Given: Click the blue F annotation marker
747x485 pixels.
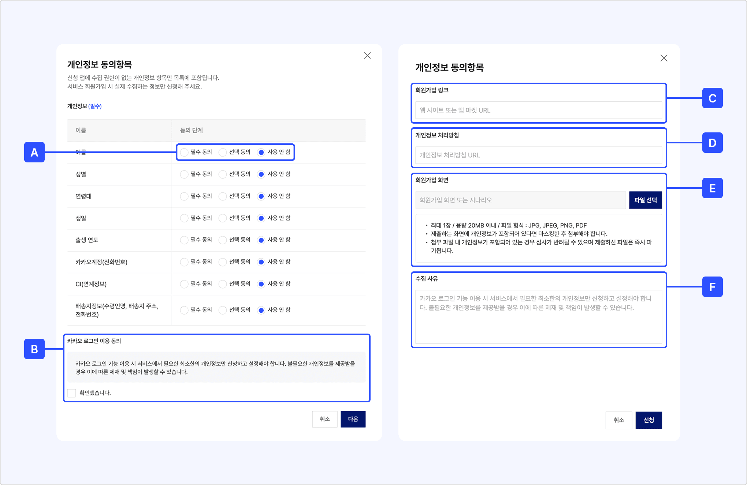Looking at the screenshot, I should click(x=712, y=287).
